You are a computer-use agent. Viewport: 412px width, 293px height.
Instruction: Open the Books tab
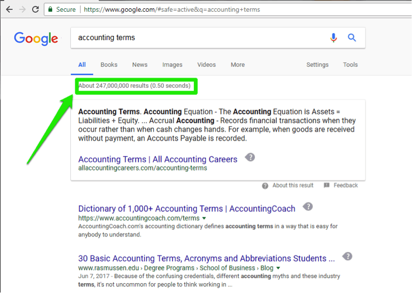point(109,64)
